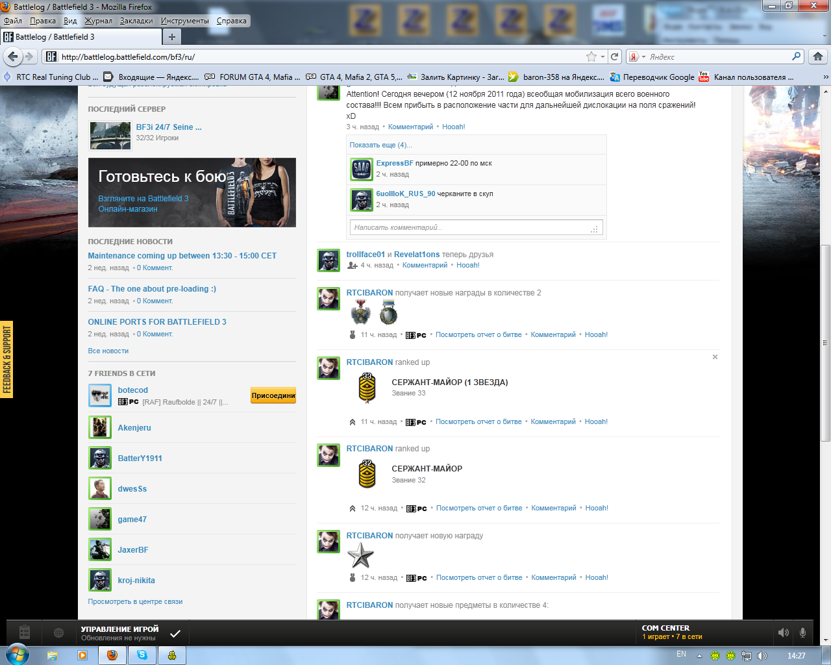Viewport: 831px width, 665px height.
Task: Open the Инструменты menu
Action: point(185,21)
